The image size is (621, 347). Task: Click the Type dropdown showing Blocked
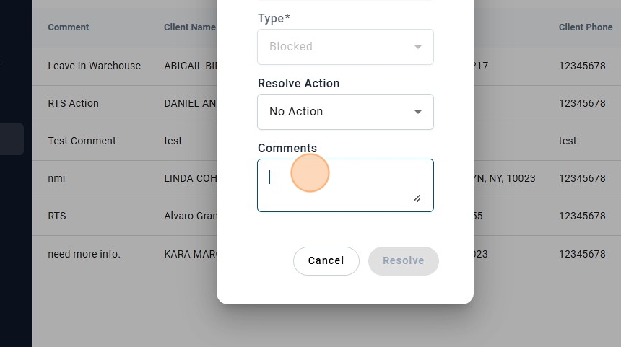(345, 46)
